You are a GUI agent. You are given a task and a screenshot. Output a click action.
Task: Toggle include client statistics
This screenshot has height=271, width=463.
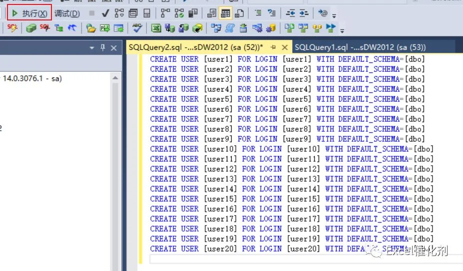click(193, 13)
